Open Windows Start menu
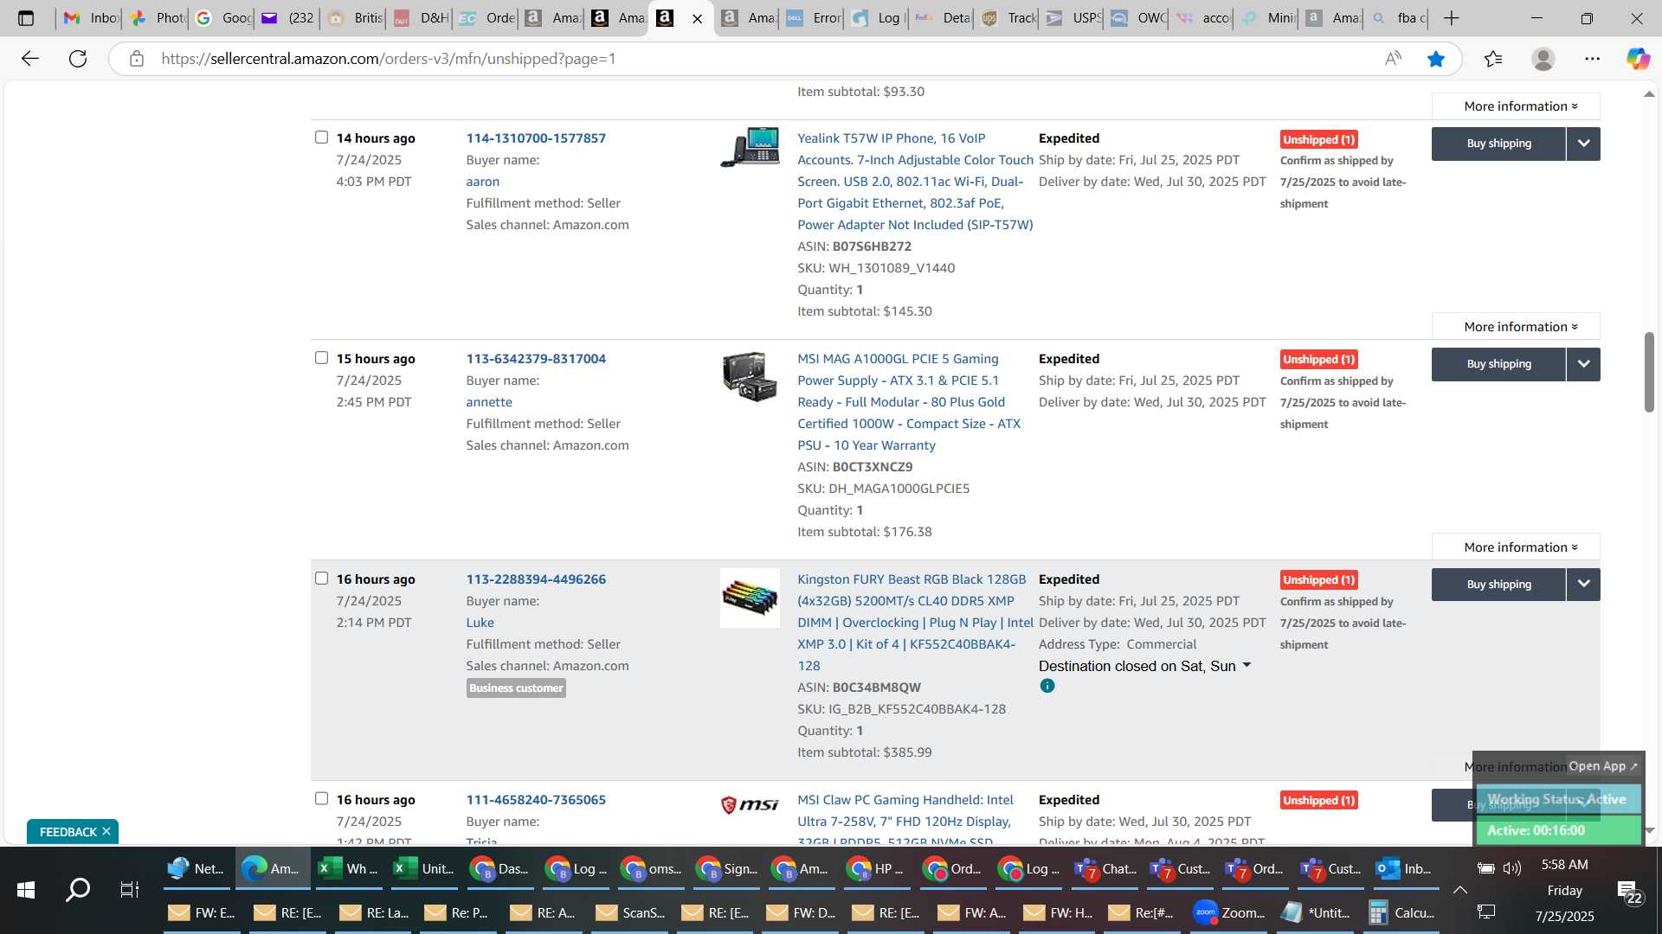1662x934 pixels. click(x=26, y=889)
